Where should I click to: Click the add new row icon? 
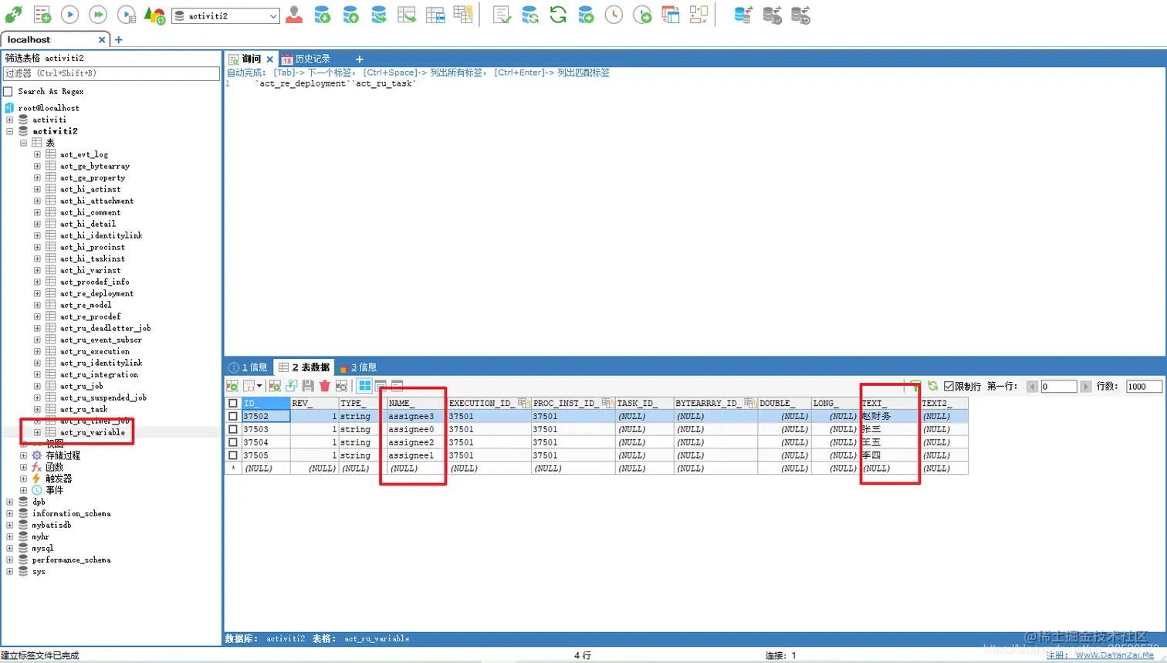coord(275,386)
